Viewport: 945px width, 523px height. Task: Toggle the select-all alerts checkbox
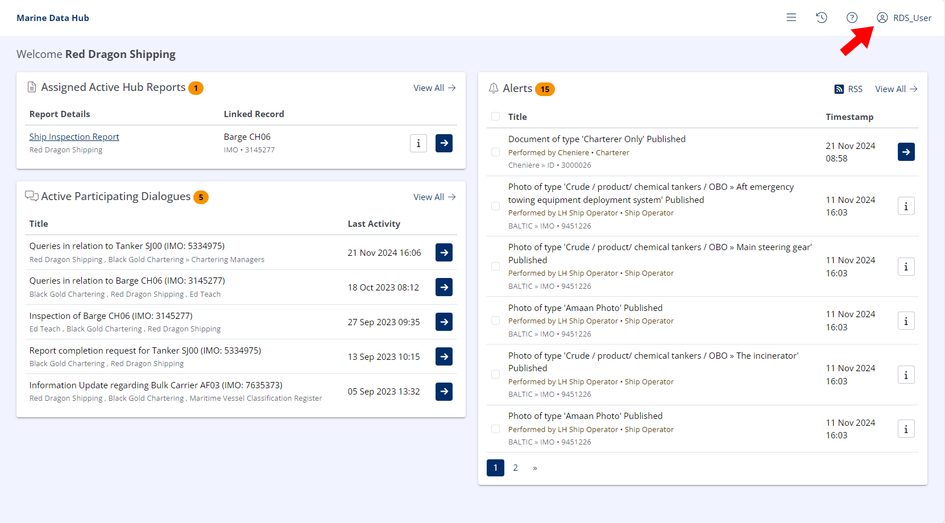click(x=496, y=117)
